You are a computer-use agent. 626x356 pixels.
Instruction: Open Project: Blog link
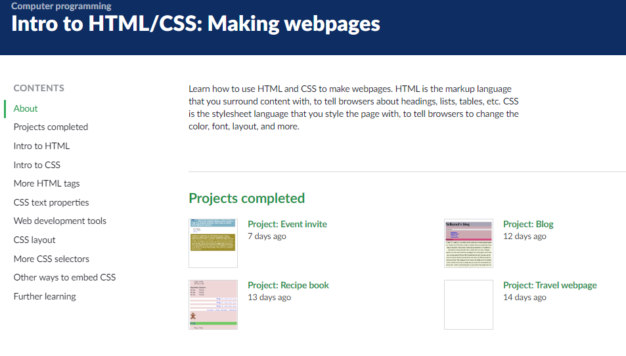[528, 224]
